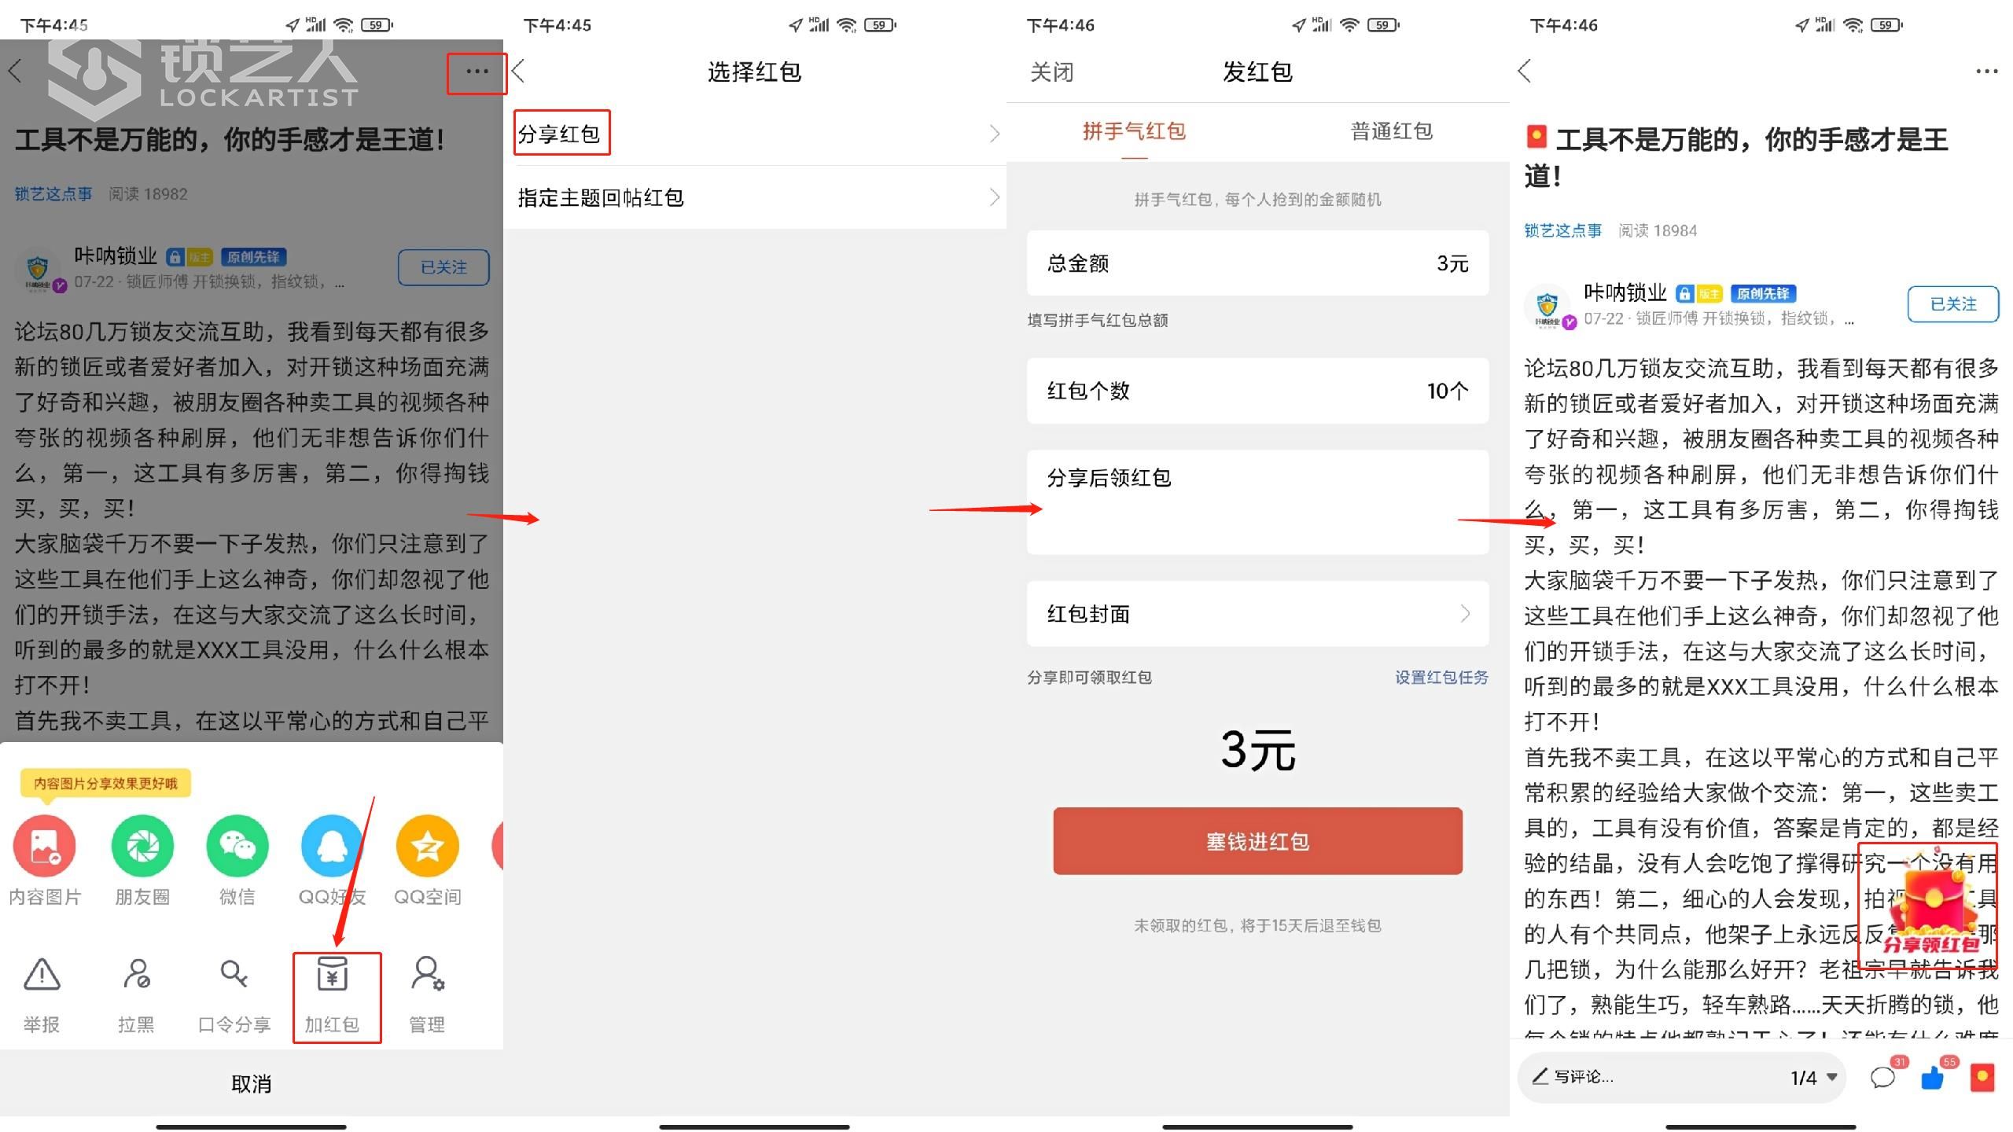The width and height of the screenshot is (2013, 1132).
Task: Tap 阅读 18984 read count text
Action: pos(1658,230)
